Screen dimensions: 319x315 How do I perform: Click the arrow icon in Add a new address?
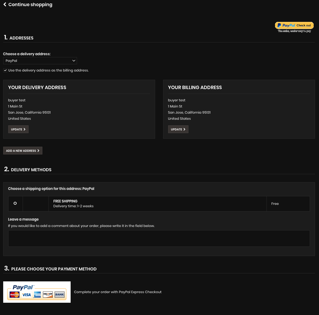[38, 151]
